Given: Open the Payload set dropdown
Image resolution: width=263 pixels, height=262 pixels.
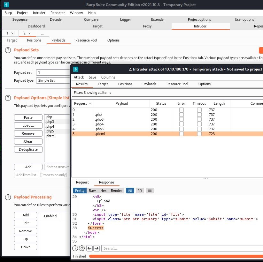Looking at the screenshot, I should pyautogui.click(x=53, y=72).
